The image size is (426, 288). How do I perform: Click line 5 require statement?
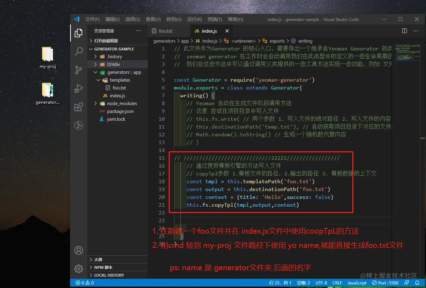244,80
